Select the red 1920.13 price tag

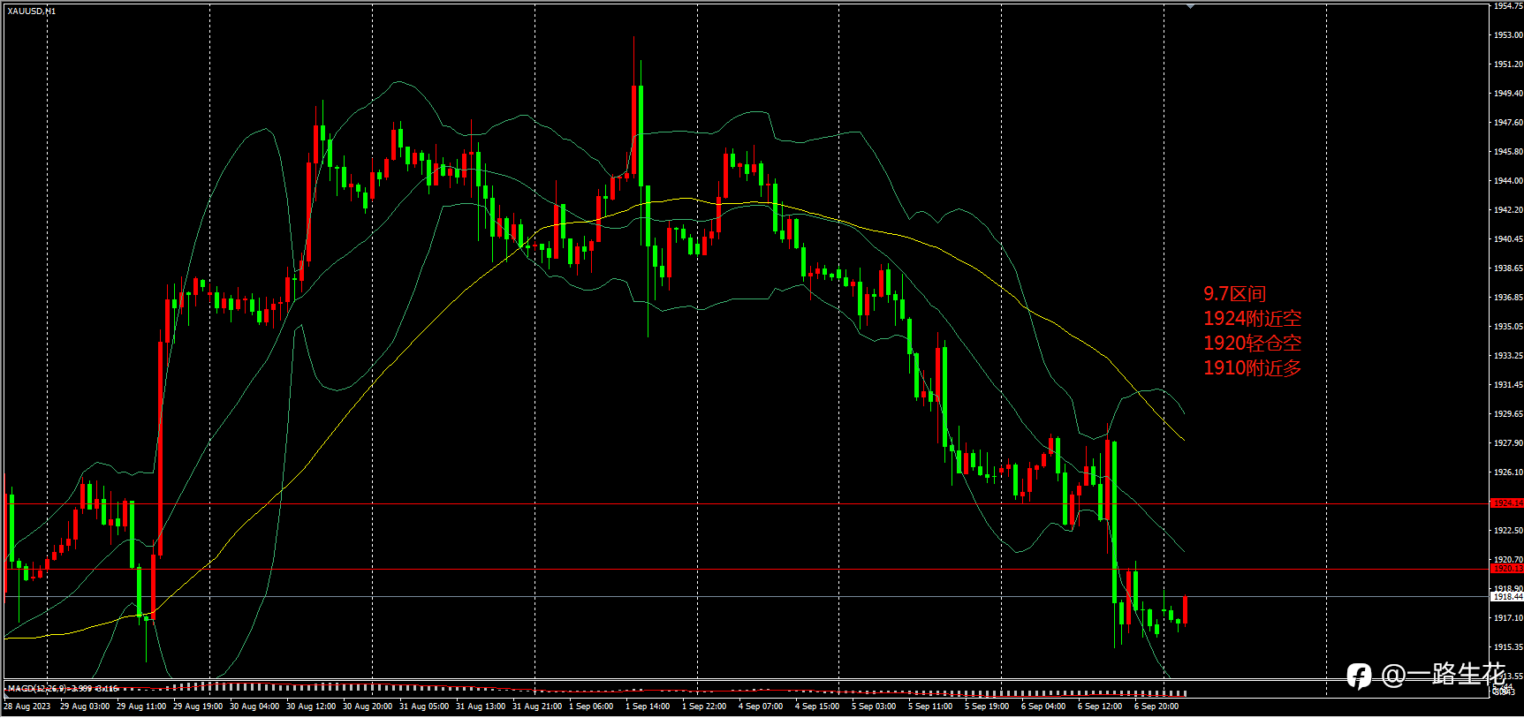click(1507, 569)
